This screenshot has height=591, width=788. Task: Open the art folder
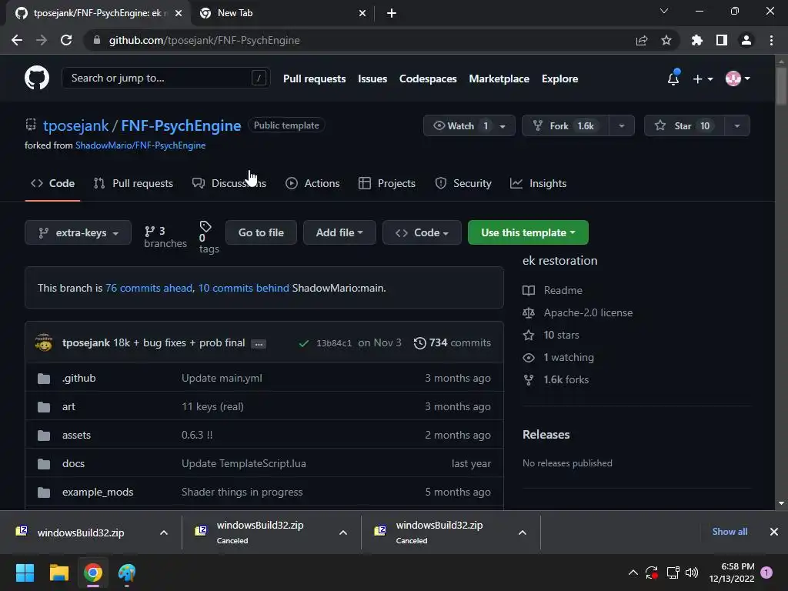[x=68, y=406]
